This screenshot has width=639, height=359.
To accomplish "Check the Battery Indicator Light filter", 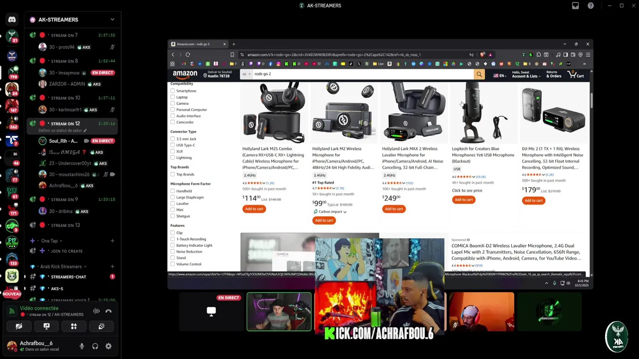I will [173, 245].
